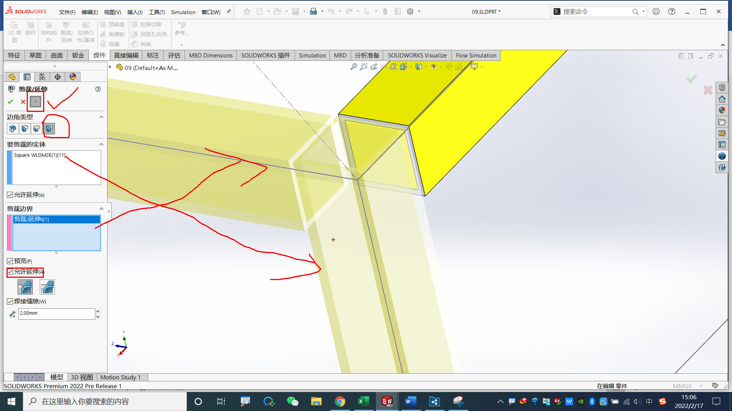Image resolution: width=732 pixels, height=411 pixels.
Task: Choose the simple cut between bodies icon
Action: coord(25,287)
